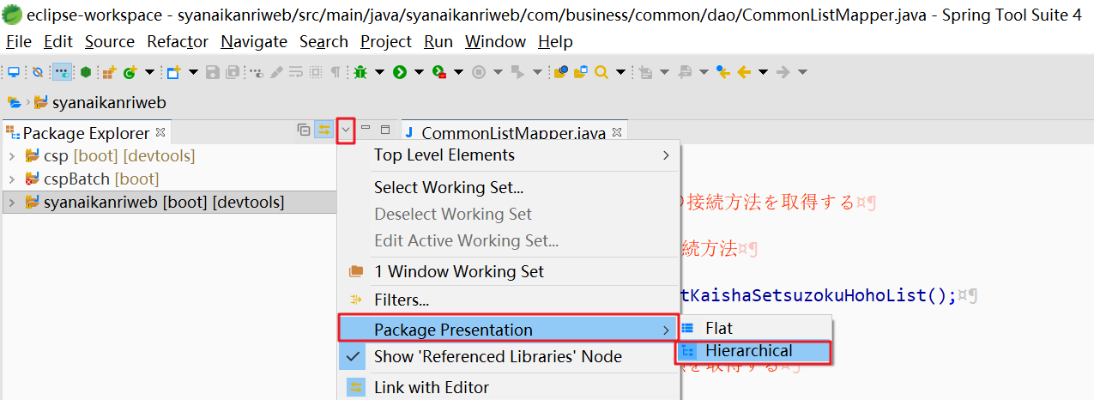The height and width of the screenshot is (400, 1094).
Task: Toggle Link with Editor menu entry
Action: 510,387
